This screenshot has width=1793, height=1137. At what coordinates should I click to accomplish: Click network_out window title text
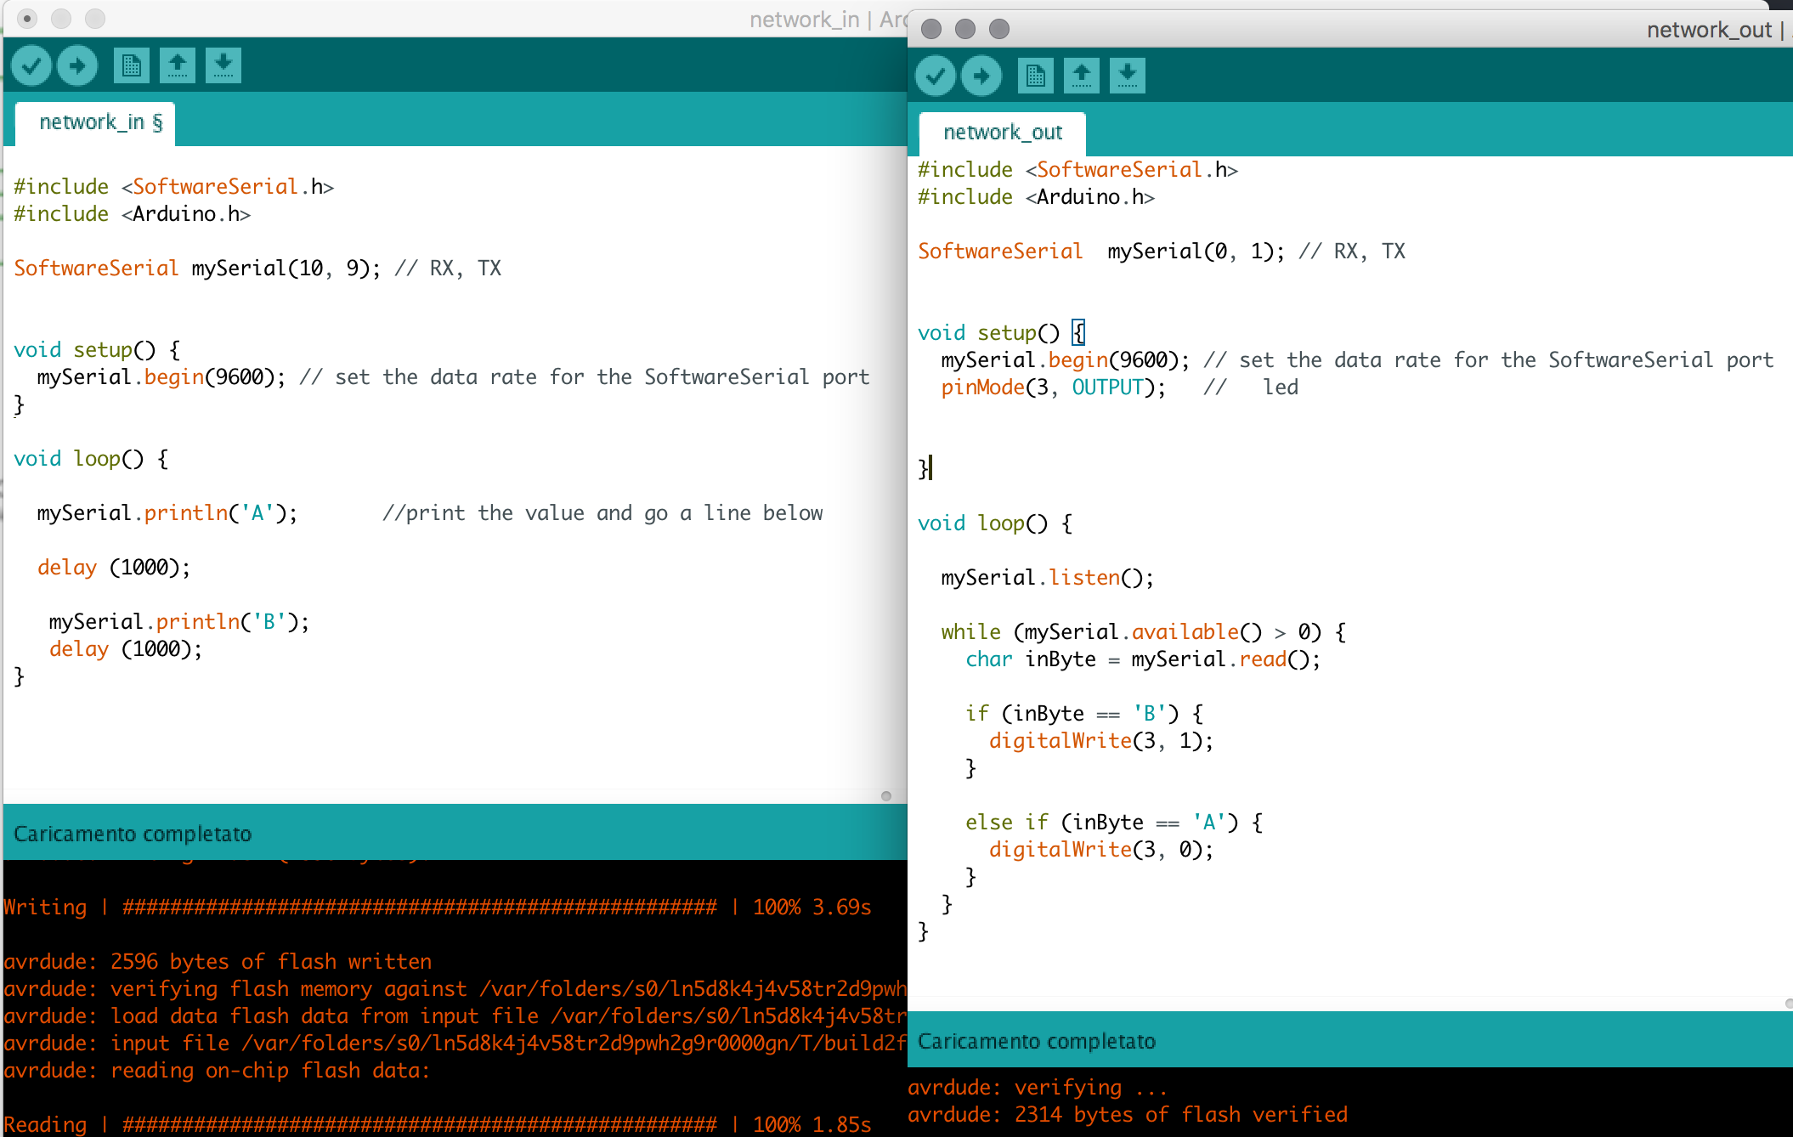click(1709, 30)
